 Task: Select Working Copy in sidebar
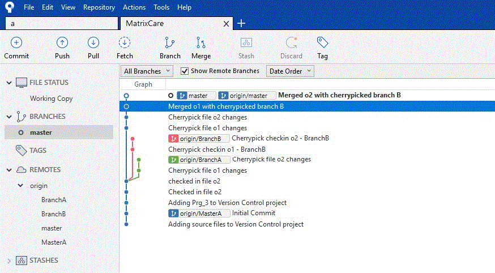(x=51, y=99)
